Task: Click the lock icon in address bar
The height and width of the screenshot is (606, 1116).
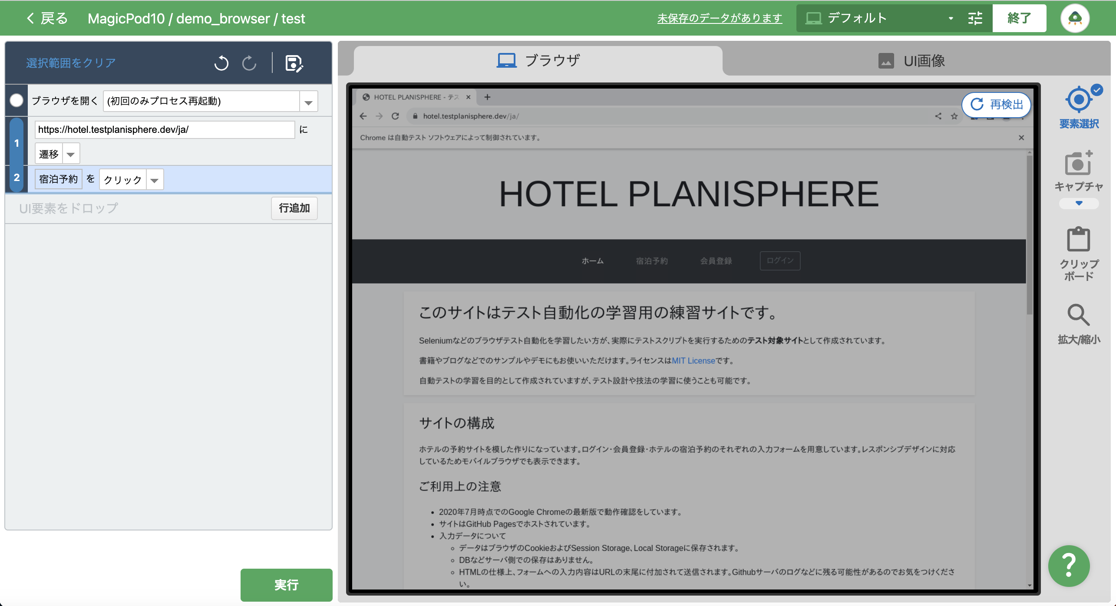Action: (415, 116)
